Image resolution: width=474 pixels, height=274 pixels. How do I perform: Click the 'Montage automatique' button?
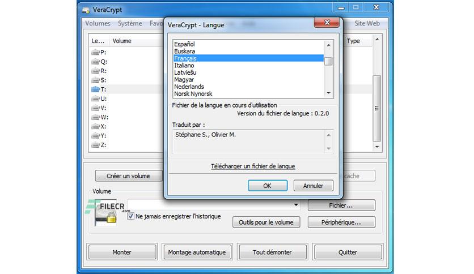(197, 252)
